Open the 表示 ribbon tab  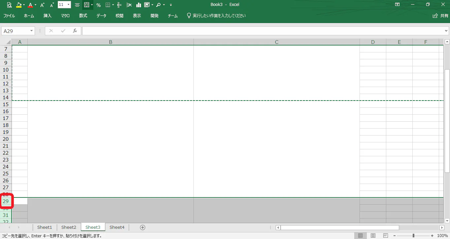[x=137, y=16]
